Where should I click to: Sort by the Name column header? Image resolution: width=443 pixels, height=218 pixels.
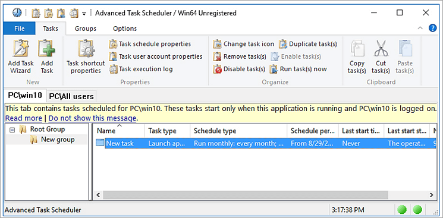point(119,131)
